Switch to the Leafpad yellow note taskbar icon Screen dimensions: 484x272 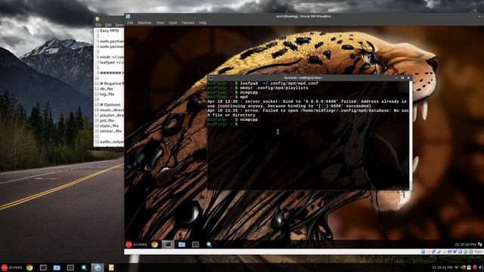[x=111, y=267]
